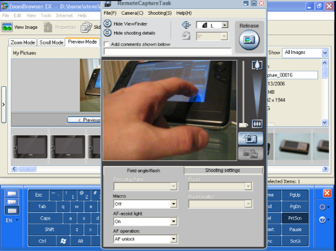
Task: Click the wide-angle zoom icon
Action: [257, 124]
